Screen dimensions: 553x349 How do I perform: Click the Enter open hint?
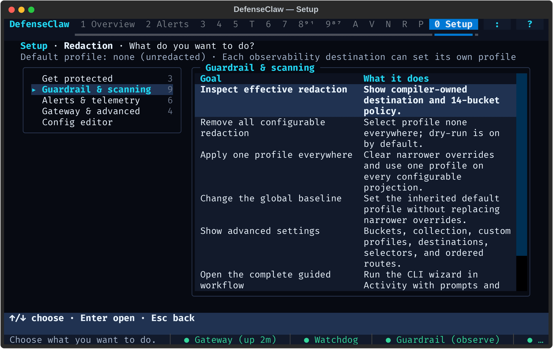click(107, 318)
